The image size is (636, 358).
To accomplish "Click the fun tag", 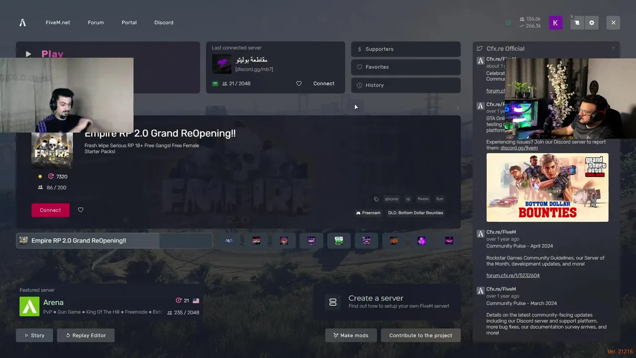I will coord(440,199).
